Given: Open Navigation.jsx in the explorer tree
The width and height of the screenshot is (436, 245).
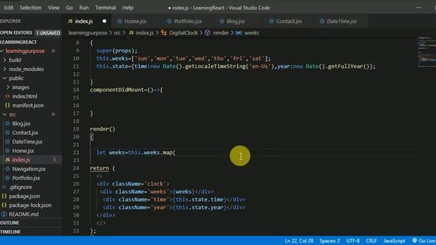Looking at the screenshot, I should 29,169.
